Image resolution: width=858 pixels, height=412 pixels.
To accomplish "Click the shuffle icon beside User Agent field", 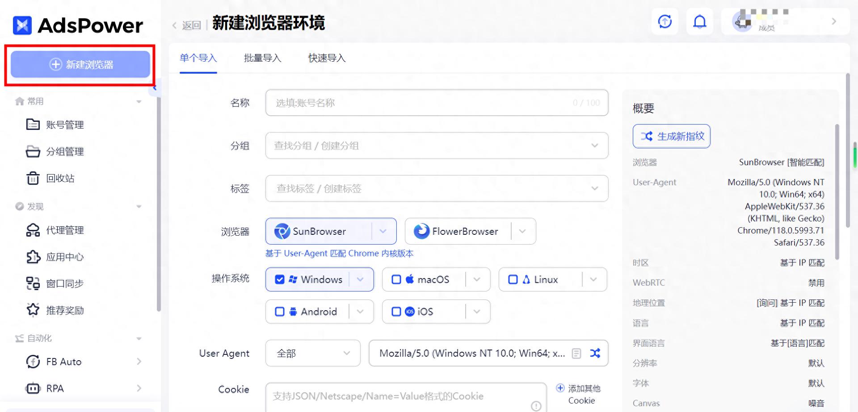I will 595,353.
